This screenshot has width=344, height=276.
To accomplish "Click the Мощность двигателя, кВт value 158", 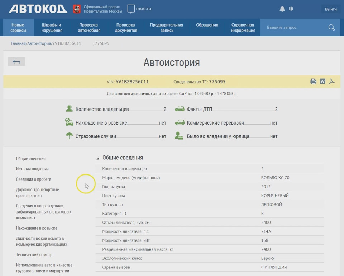I will point(264,240).
